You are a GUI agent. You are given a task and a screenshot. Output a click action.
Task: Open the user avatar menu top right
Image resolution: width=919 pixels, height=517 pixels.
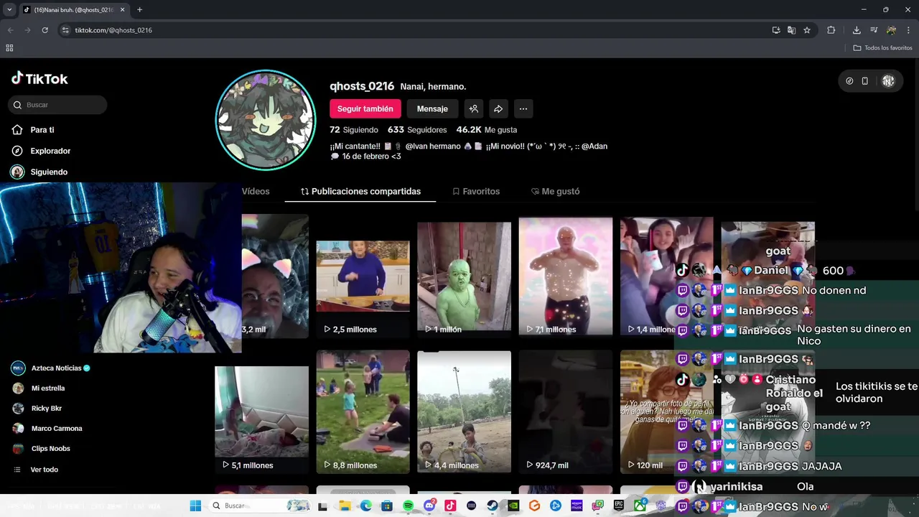888,81
